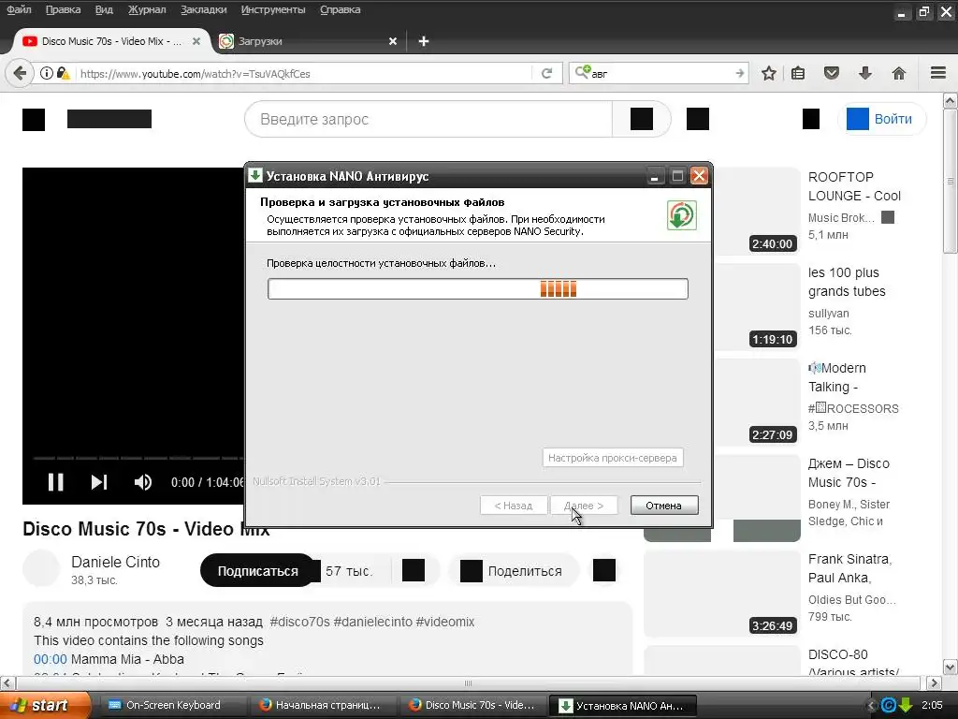This screenshot has height=719, width=958.
Task: Click the #disco70s hashtag
Action: 300,622
